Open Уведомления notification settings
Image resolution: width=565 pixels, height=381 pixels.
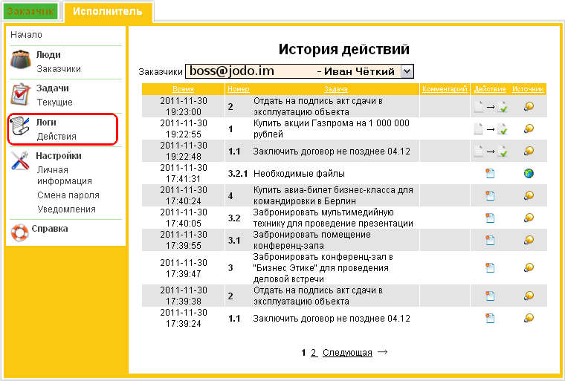(x=66, y=209)
